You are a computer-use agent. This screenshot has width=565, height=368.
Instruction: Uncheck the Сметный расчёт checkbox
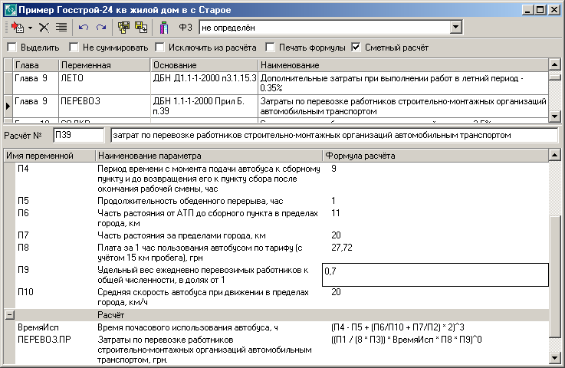tap(356, 48)
